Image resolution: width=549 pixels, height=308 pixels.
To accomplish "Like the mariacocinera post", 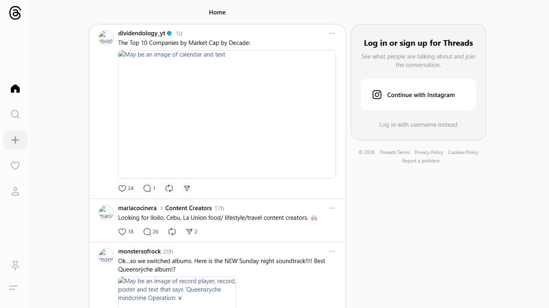I will tap(122, 231).
